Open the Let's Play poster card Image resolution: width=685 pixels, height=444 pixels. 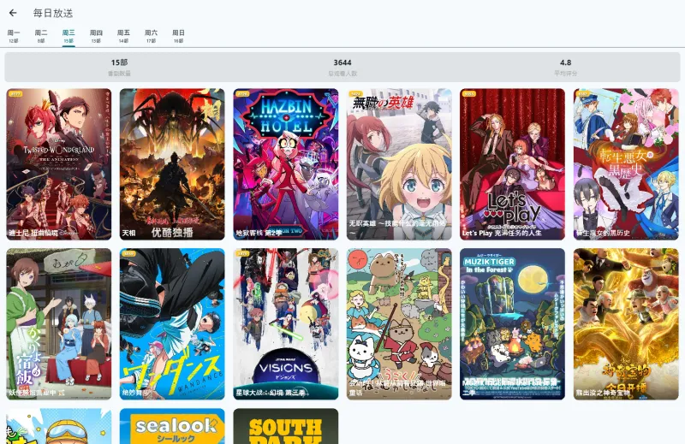tap(512, 164)
